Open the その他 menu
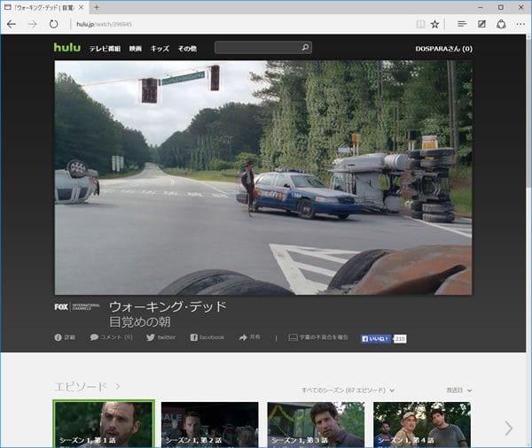Screen dimensions: 532x448 [187, 49]
